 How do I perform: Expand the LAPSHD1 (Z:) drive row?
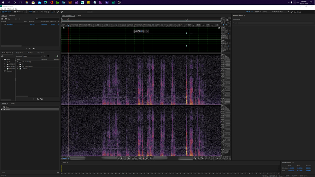tap(17, 69)
